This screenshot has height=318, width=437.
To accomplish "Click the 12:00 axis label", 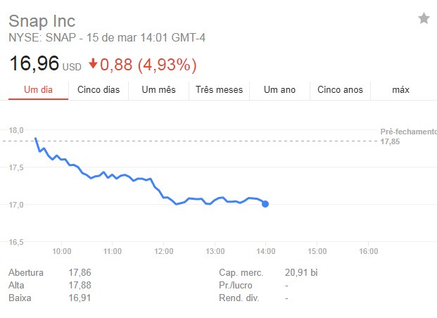I will click(164, 251).
